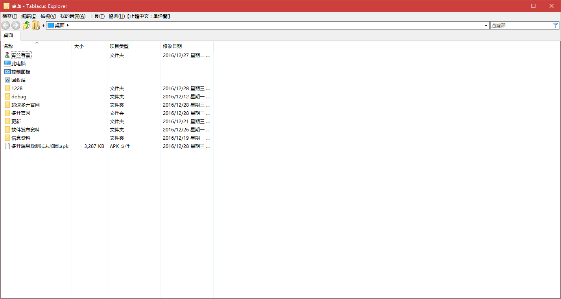Click the 此电脑 computer icon

(7, 63)
